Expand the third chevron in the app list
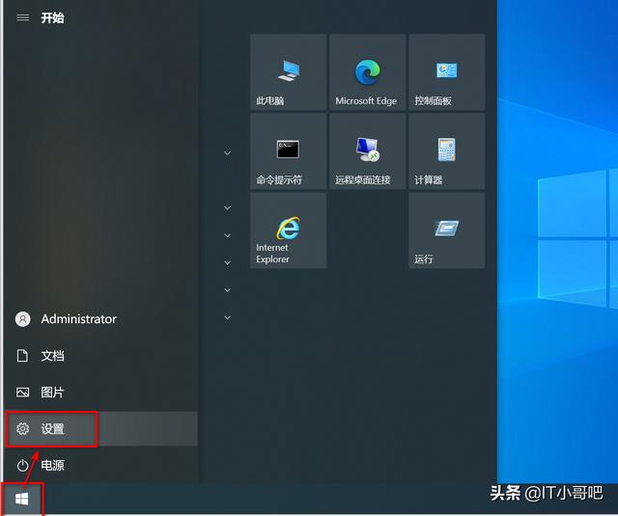The image size is (618, 516). (228, 235)
